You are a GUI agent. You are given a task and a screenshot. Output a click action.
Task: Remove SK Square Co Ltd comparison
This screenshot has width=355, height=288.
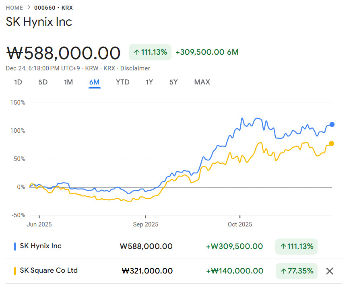click(329, 271)
